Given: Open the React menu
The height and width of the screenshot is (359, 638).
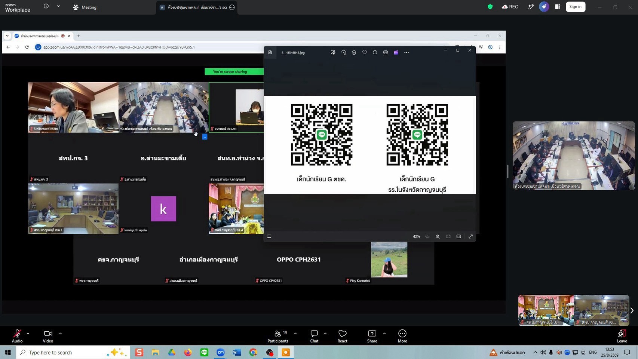Looking at the screenshot, I should click(342, 336).
